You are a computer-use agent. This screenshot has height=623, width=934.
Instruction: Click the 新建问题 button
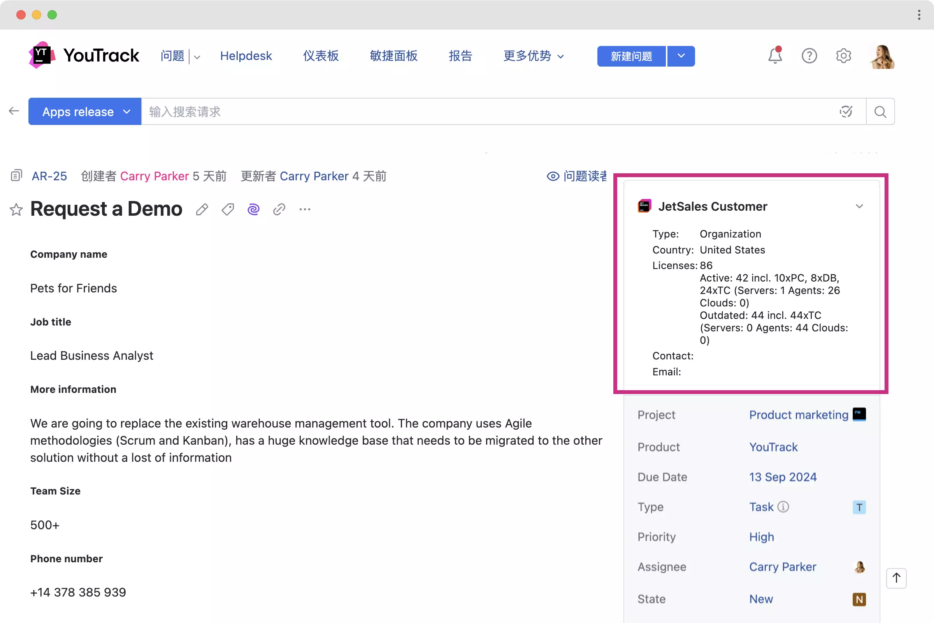[x=631, y=56]
